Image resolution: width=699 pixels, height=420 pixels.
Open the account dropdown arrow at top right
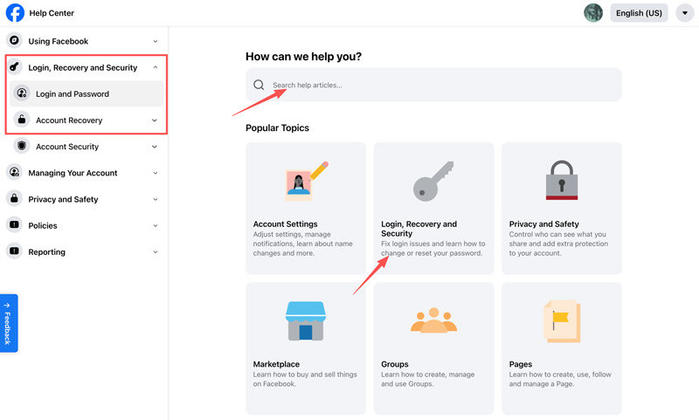(x=685, y=13)
